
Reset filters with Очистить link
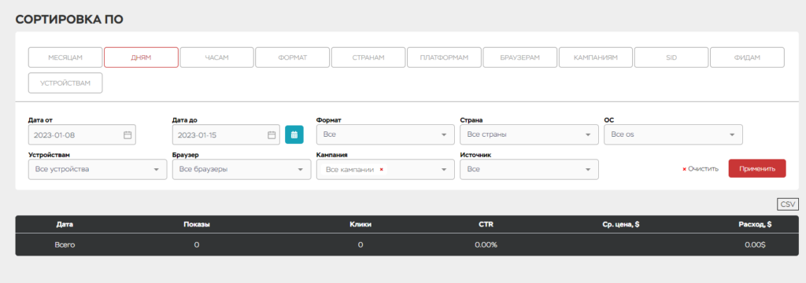[700, 169]
